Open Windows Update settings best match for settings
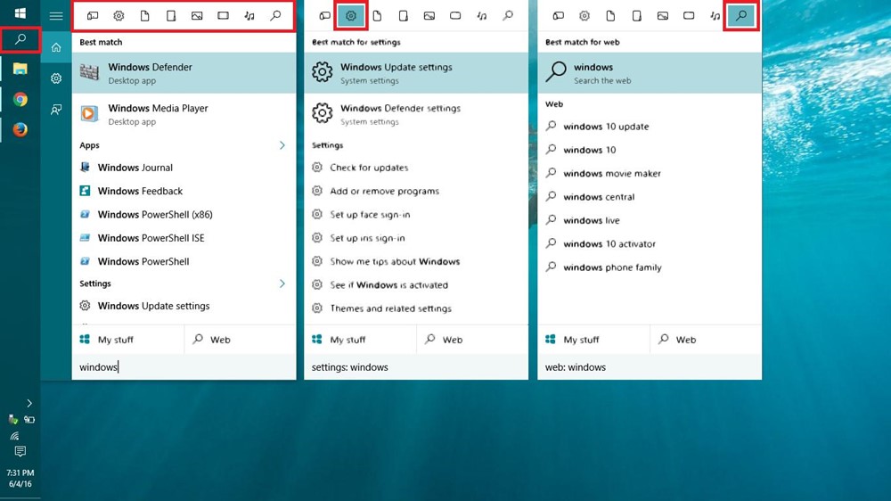Screen dimensions: 891x501 416,73
